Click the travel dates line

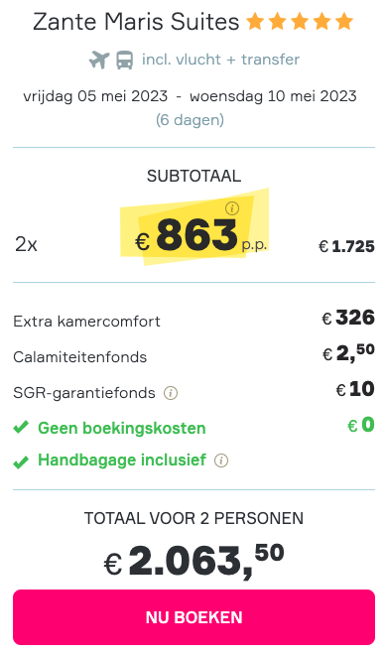190,96
